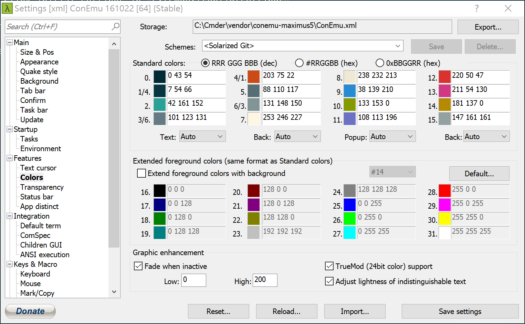Click the High fade value field
Image resolution: width=525 pixels, height=324 pixels.
tap(265, 280)
